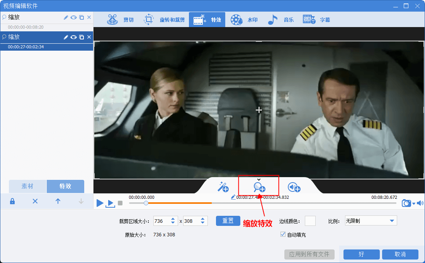Click the 取消 (cancel) button

pos(400,254)
